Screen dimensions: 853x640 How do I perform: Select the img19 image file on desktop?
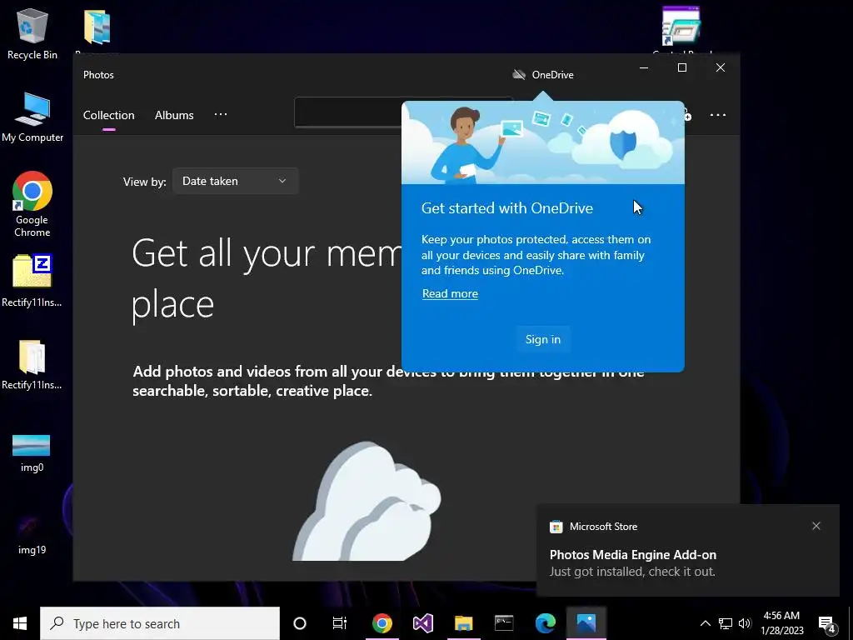point(32,536)
